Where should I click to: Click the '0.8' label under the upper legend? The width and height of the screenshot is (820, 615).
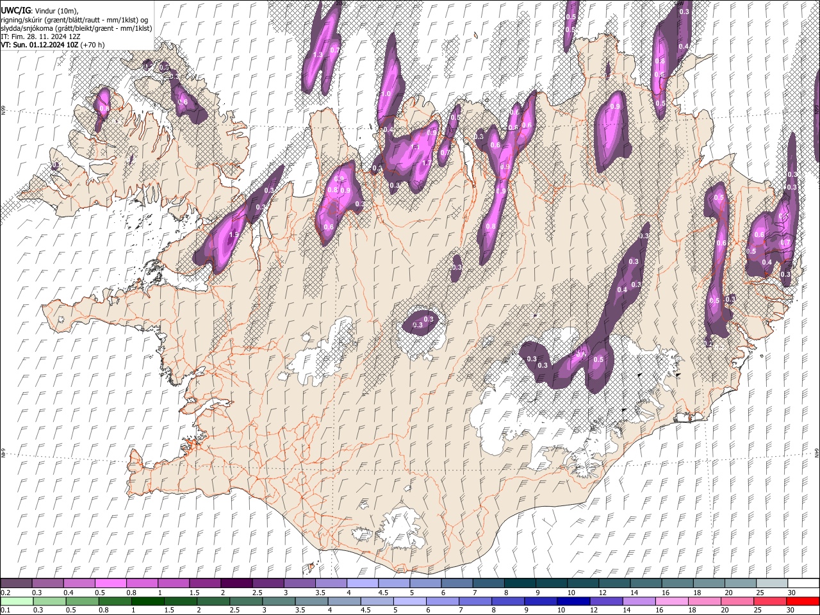(131, 593)
